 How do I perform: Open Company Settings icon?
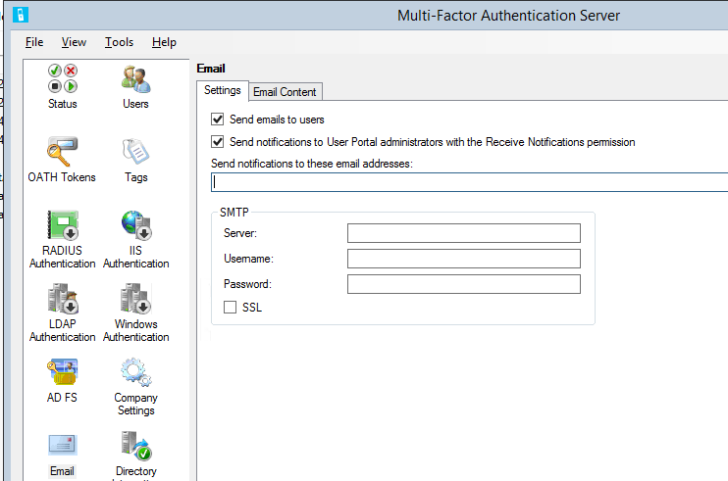click(x=135, y=374)
